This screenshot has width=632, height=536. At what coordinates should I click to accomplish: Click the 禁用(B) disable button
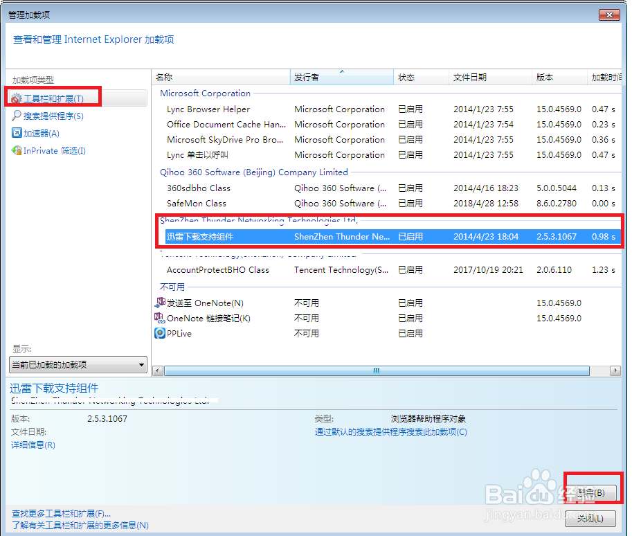point(590,493)
